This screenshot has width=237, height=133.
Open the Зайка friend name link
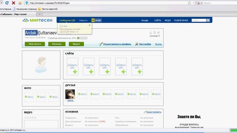[x=70, y=100]
